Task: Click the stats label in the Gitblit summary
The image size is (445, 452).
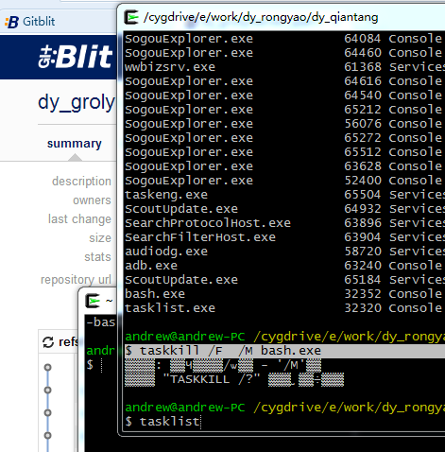Action: point(97,257)
